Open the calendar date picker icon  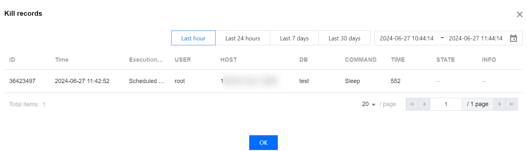tap(513, 38)
